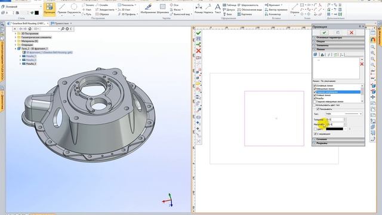The image size is (382, 215).
Task: Confirm with green checkmark in drawing toolbar
Action: [x=198, y=33]
